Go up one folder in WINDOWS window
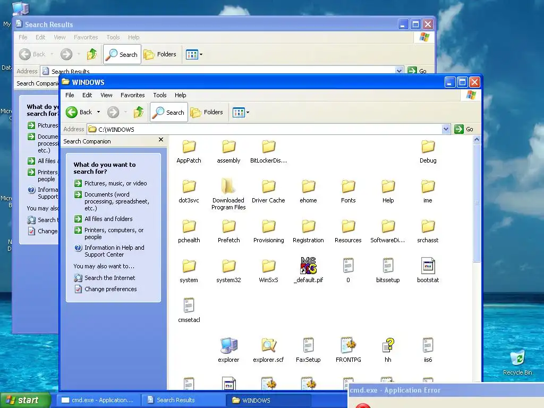Viewport: 544px width, 408px height. click(139, 112)
